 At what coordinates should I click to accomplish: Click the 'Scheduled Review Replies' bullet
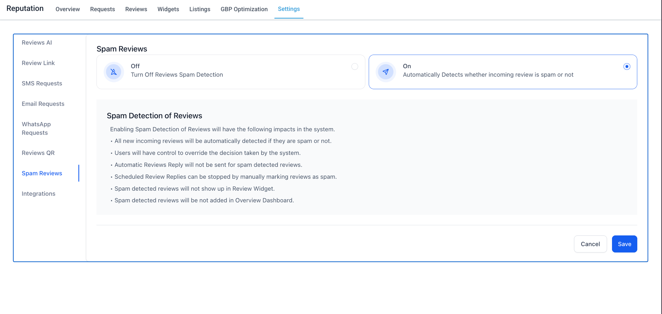(225, 177)
